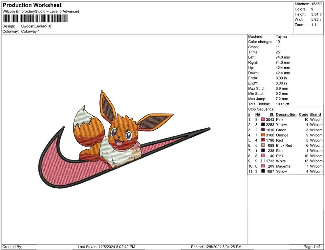This screenshot has height=250, width=325.
Task: Choose the pale swatch for 688 Brick Red
Action: pyautogui.click(x=263, y=145)
